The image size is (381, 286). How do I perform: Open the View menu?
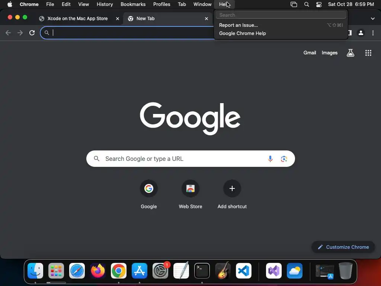click(x=84, y=4)
